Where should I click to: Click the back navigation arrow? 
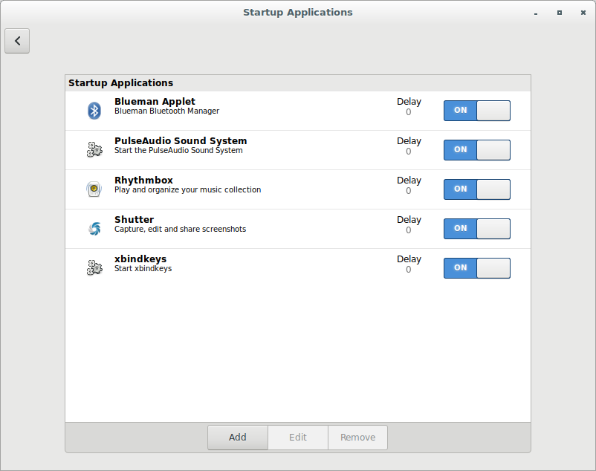pos(17,41)
